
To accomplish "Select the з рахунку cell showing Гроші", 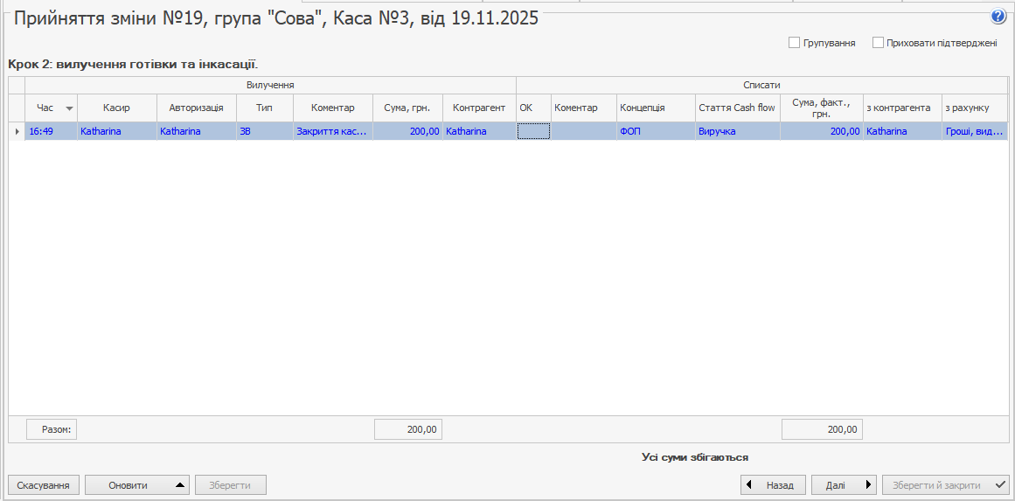I will [x=974, y=131].
